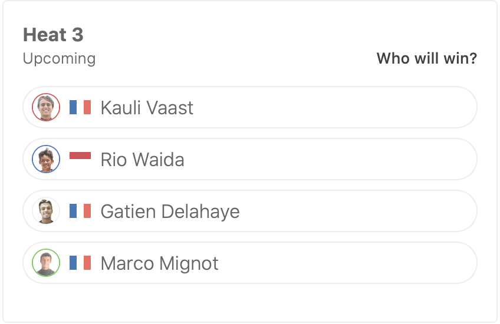Click the Kauli Vaast name text
Viewport: 500px width, 324px height.
147,108
